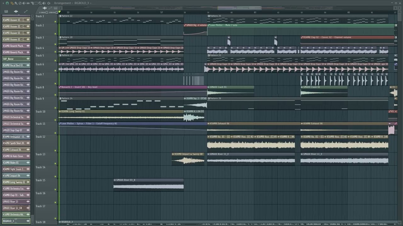Click waveform icon on GMAXX Riser 13 item
This screenshot has height=226, width=403.
28,202
